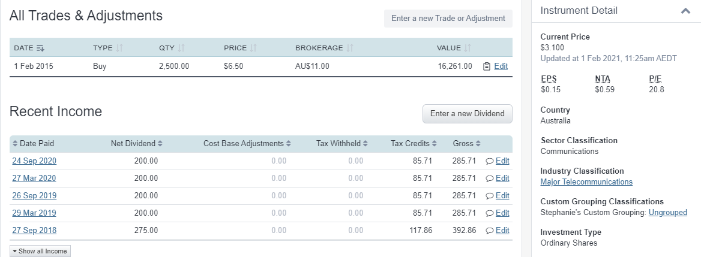Click the $0.15 EPS value
The image size is (701, 257).
(x=550, y=90)
